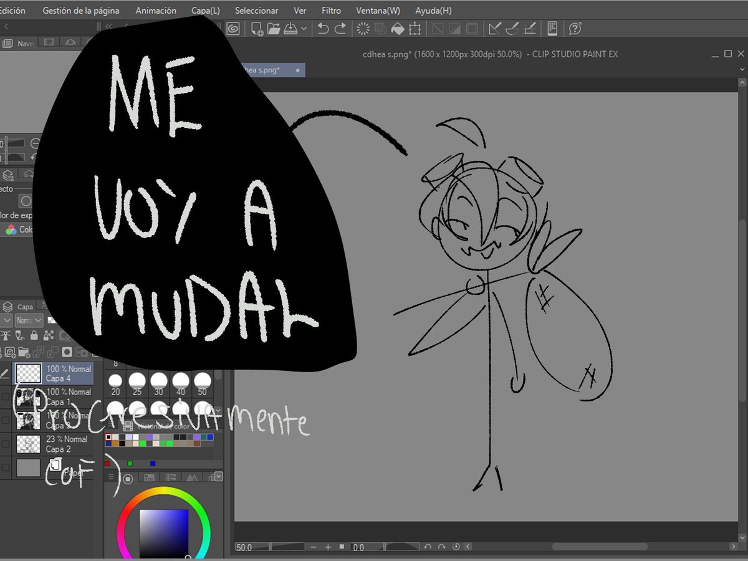Click the new layer folder icon

24,352
